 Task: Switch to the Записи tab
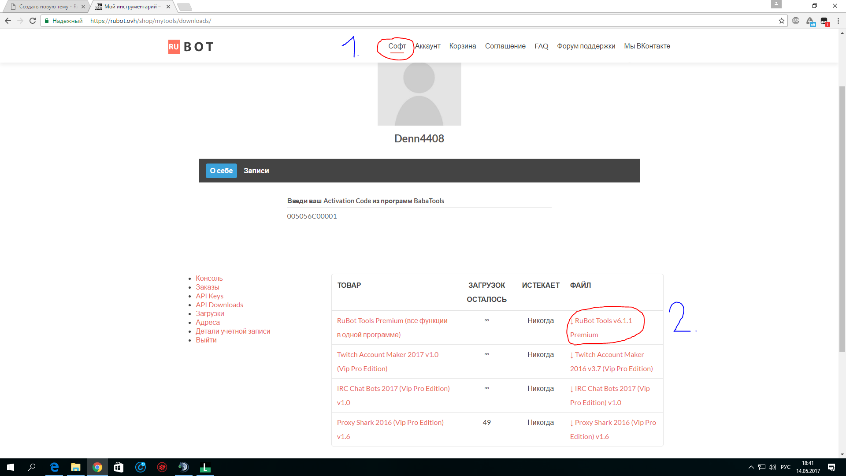pos(256,171)
